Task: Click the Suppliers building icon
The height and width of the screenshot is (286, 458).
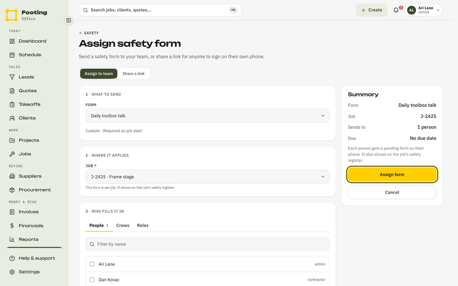Action: click(x=12, y=176)
